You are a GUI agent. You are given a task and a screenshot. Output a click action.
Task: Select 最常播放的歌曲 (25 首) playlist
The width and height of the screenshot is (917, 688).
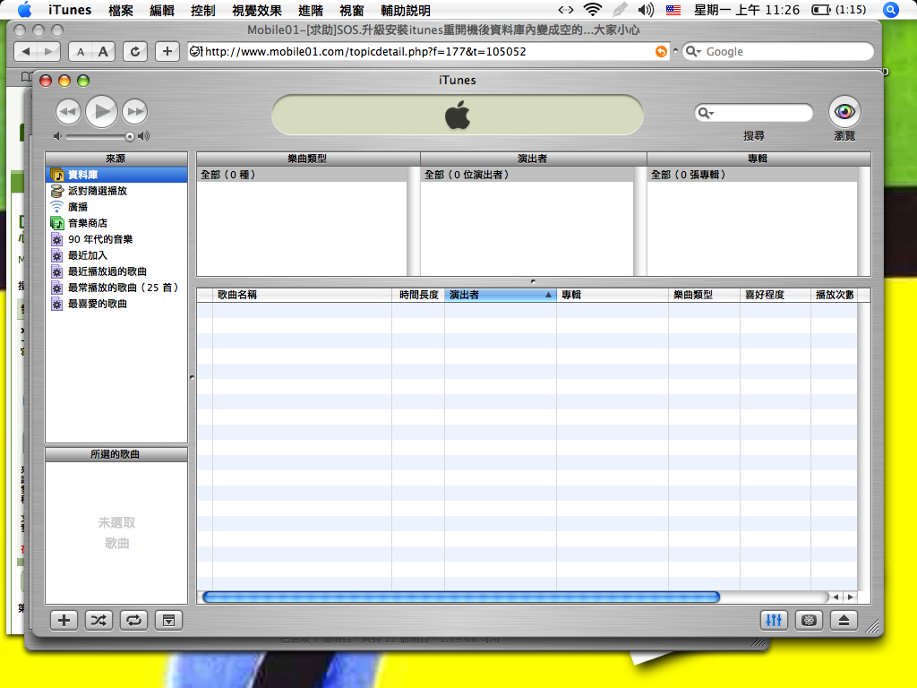116,288
